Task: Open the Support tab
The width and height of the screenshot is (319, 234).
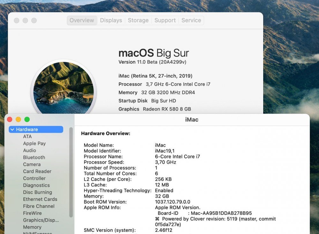Action: click(165, 20)
